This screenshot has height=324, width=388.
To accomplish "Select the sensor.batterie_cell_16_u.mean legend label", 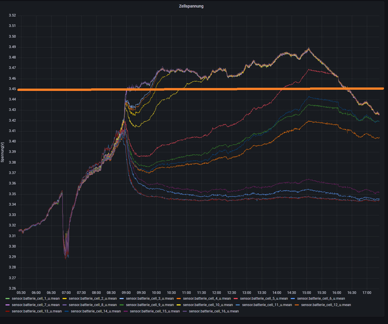I will 214,311.
